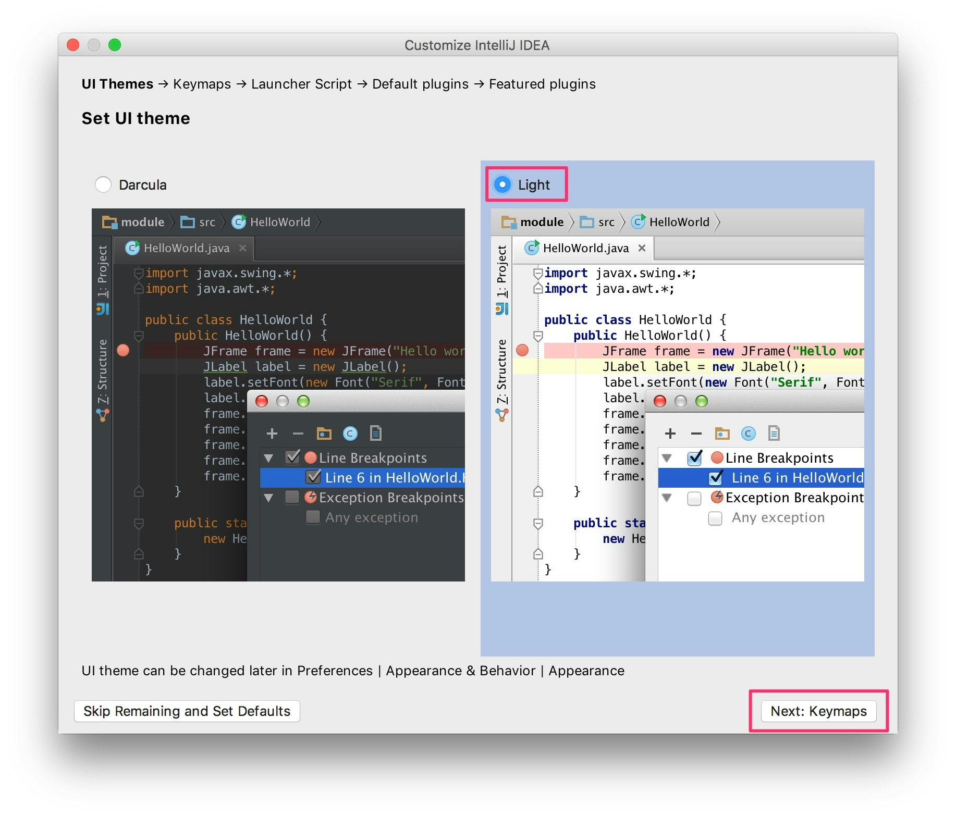Image resolution: width=956 pixels, height=817 pixels.
Task: Click group-by-file icon in Darcula preview
Action: click(x=376, y=434)
